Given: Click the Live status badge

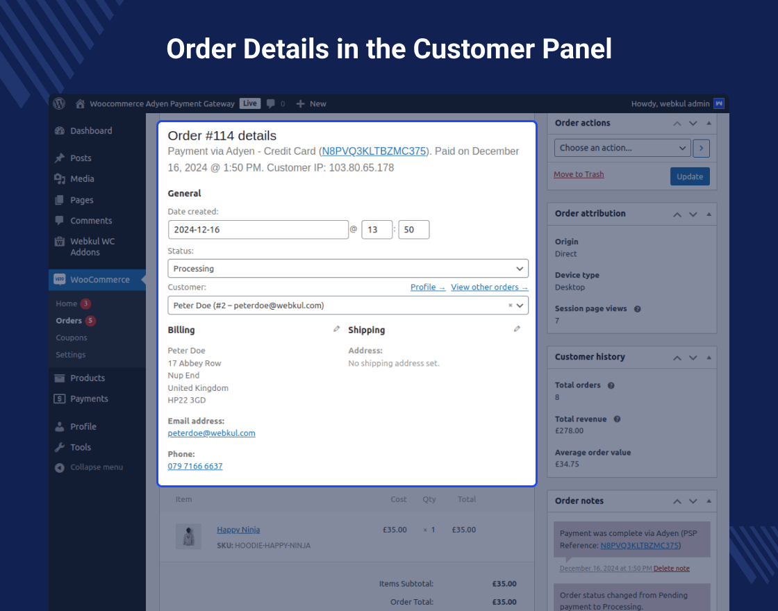Looking at the screenshot, I should tap(250, 103).
